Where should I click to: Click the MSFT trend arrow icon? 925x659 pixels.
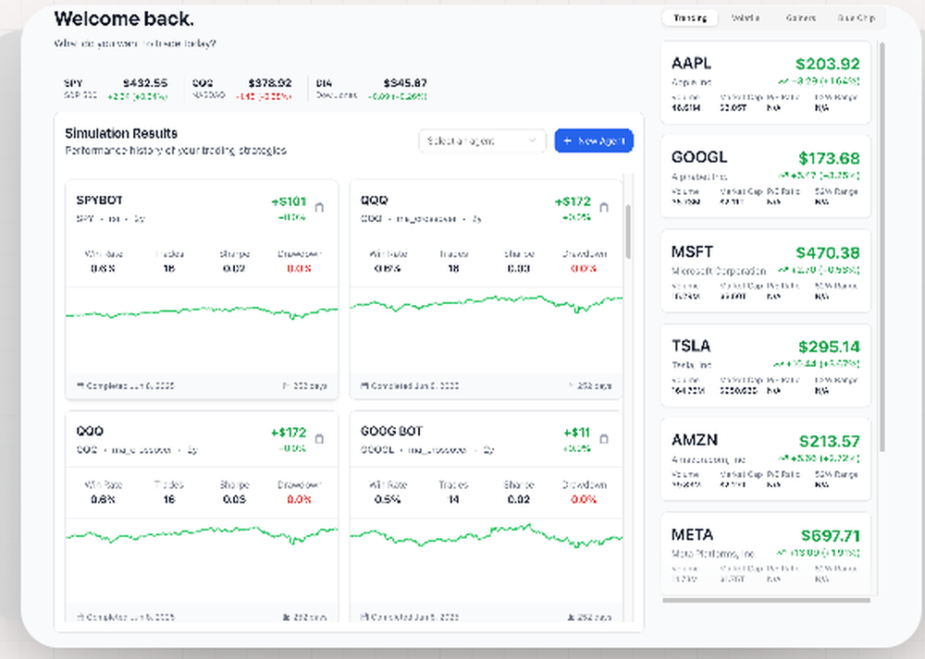pyautogui.click(x=783, y=270)
